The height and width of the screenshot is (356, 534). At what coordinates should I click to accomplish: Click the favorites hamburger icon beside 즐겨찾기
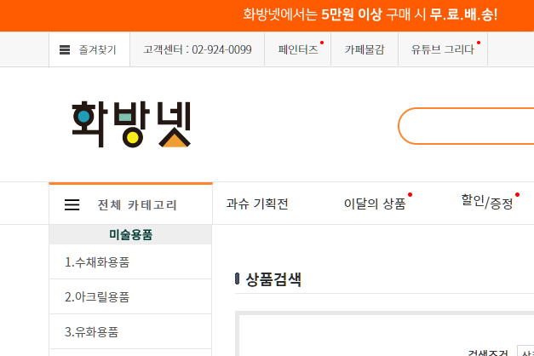click(65, 49)
